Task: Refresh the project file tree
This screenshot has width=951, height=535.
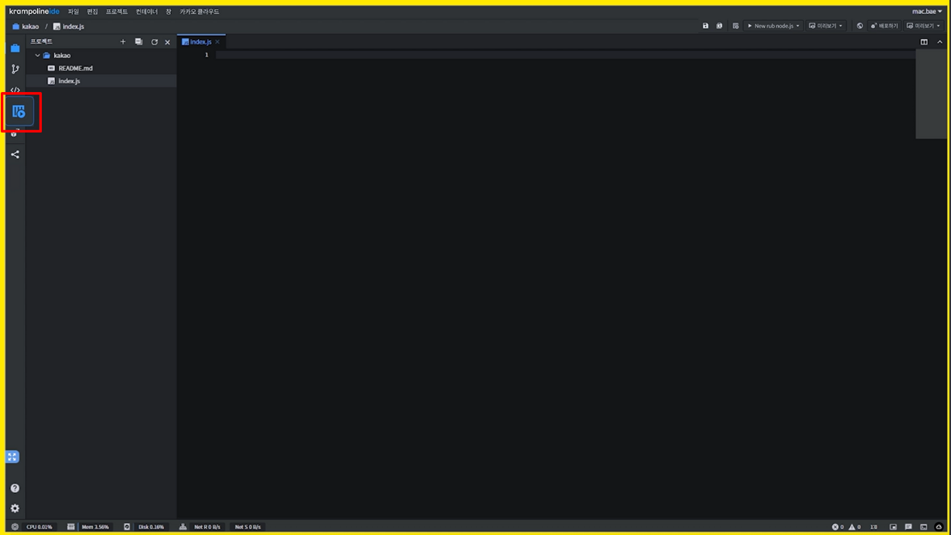Action: click(x=154, y=42)
